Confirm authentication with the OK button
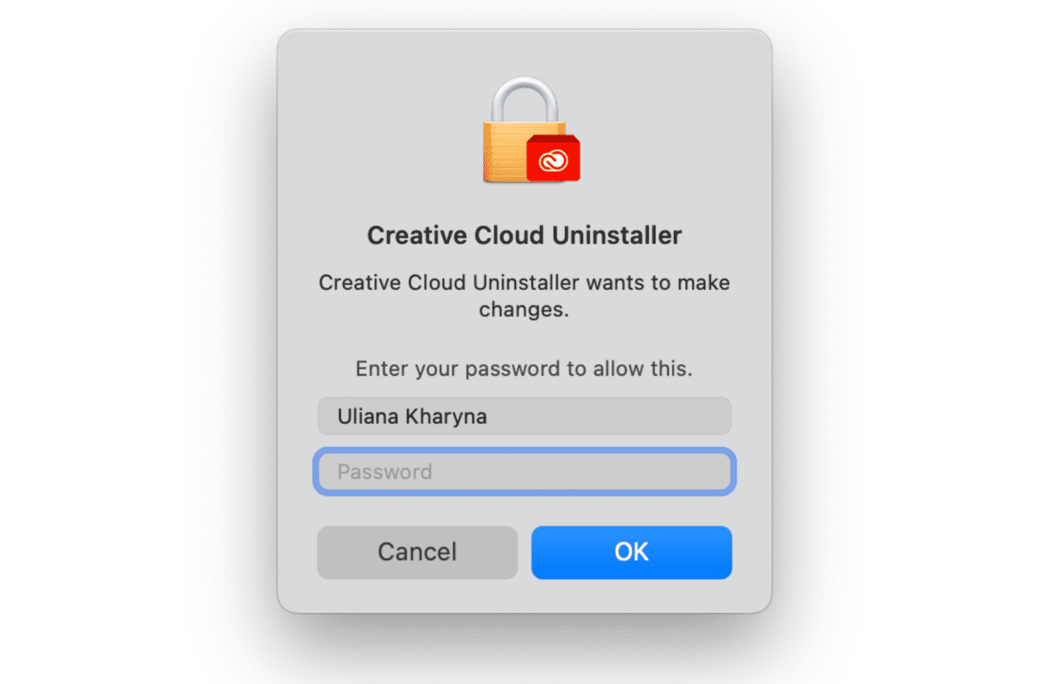The width and height of the screenshot is (1044, 684). point(632,552)
